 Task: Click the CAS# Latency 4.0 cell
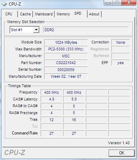pos(52,99)
